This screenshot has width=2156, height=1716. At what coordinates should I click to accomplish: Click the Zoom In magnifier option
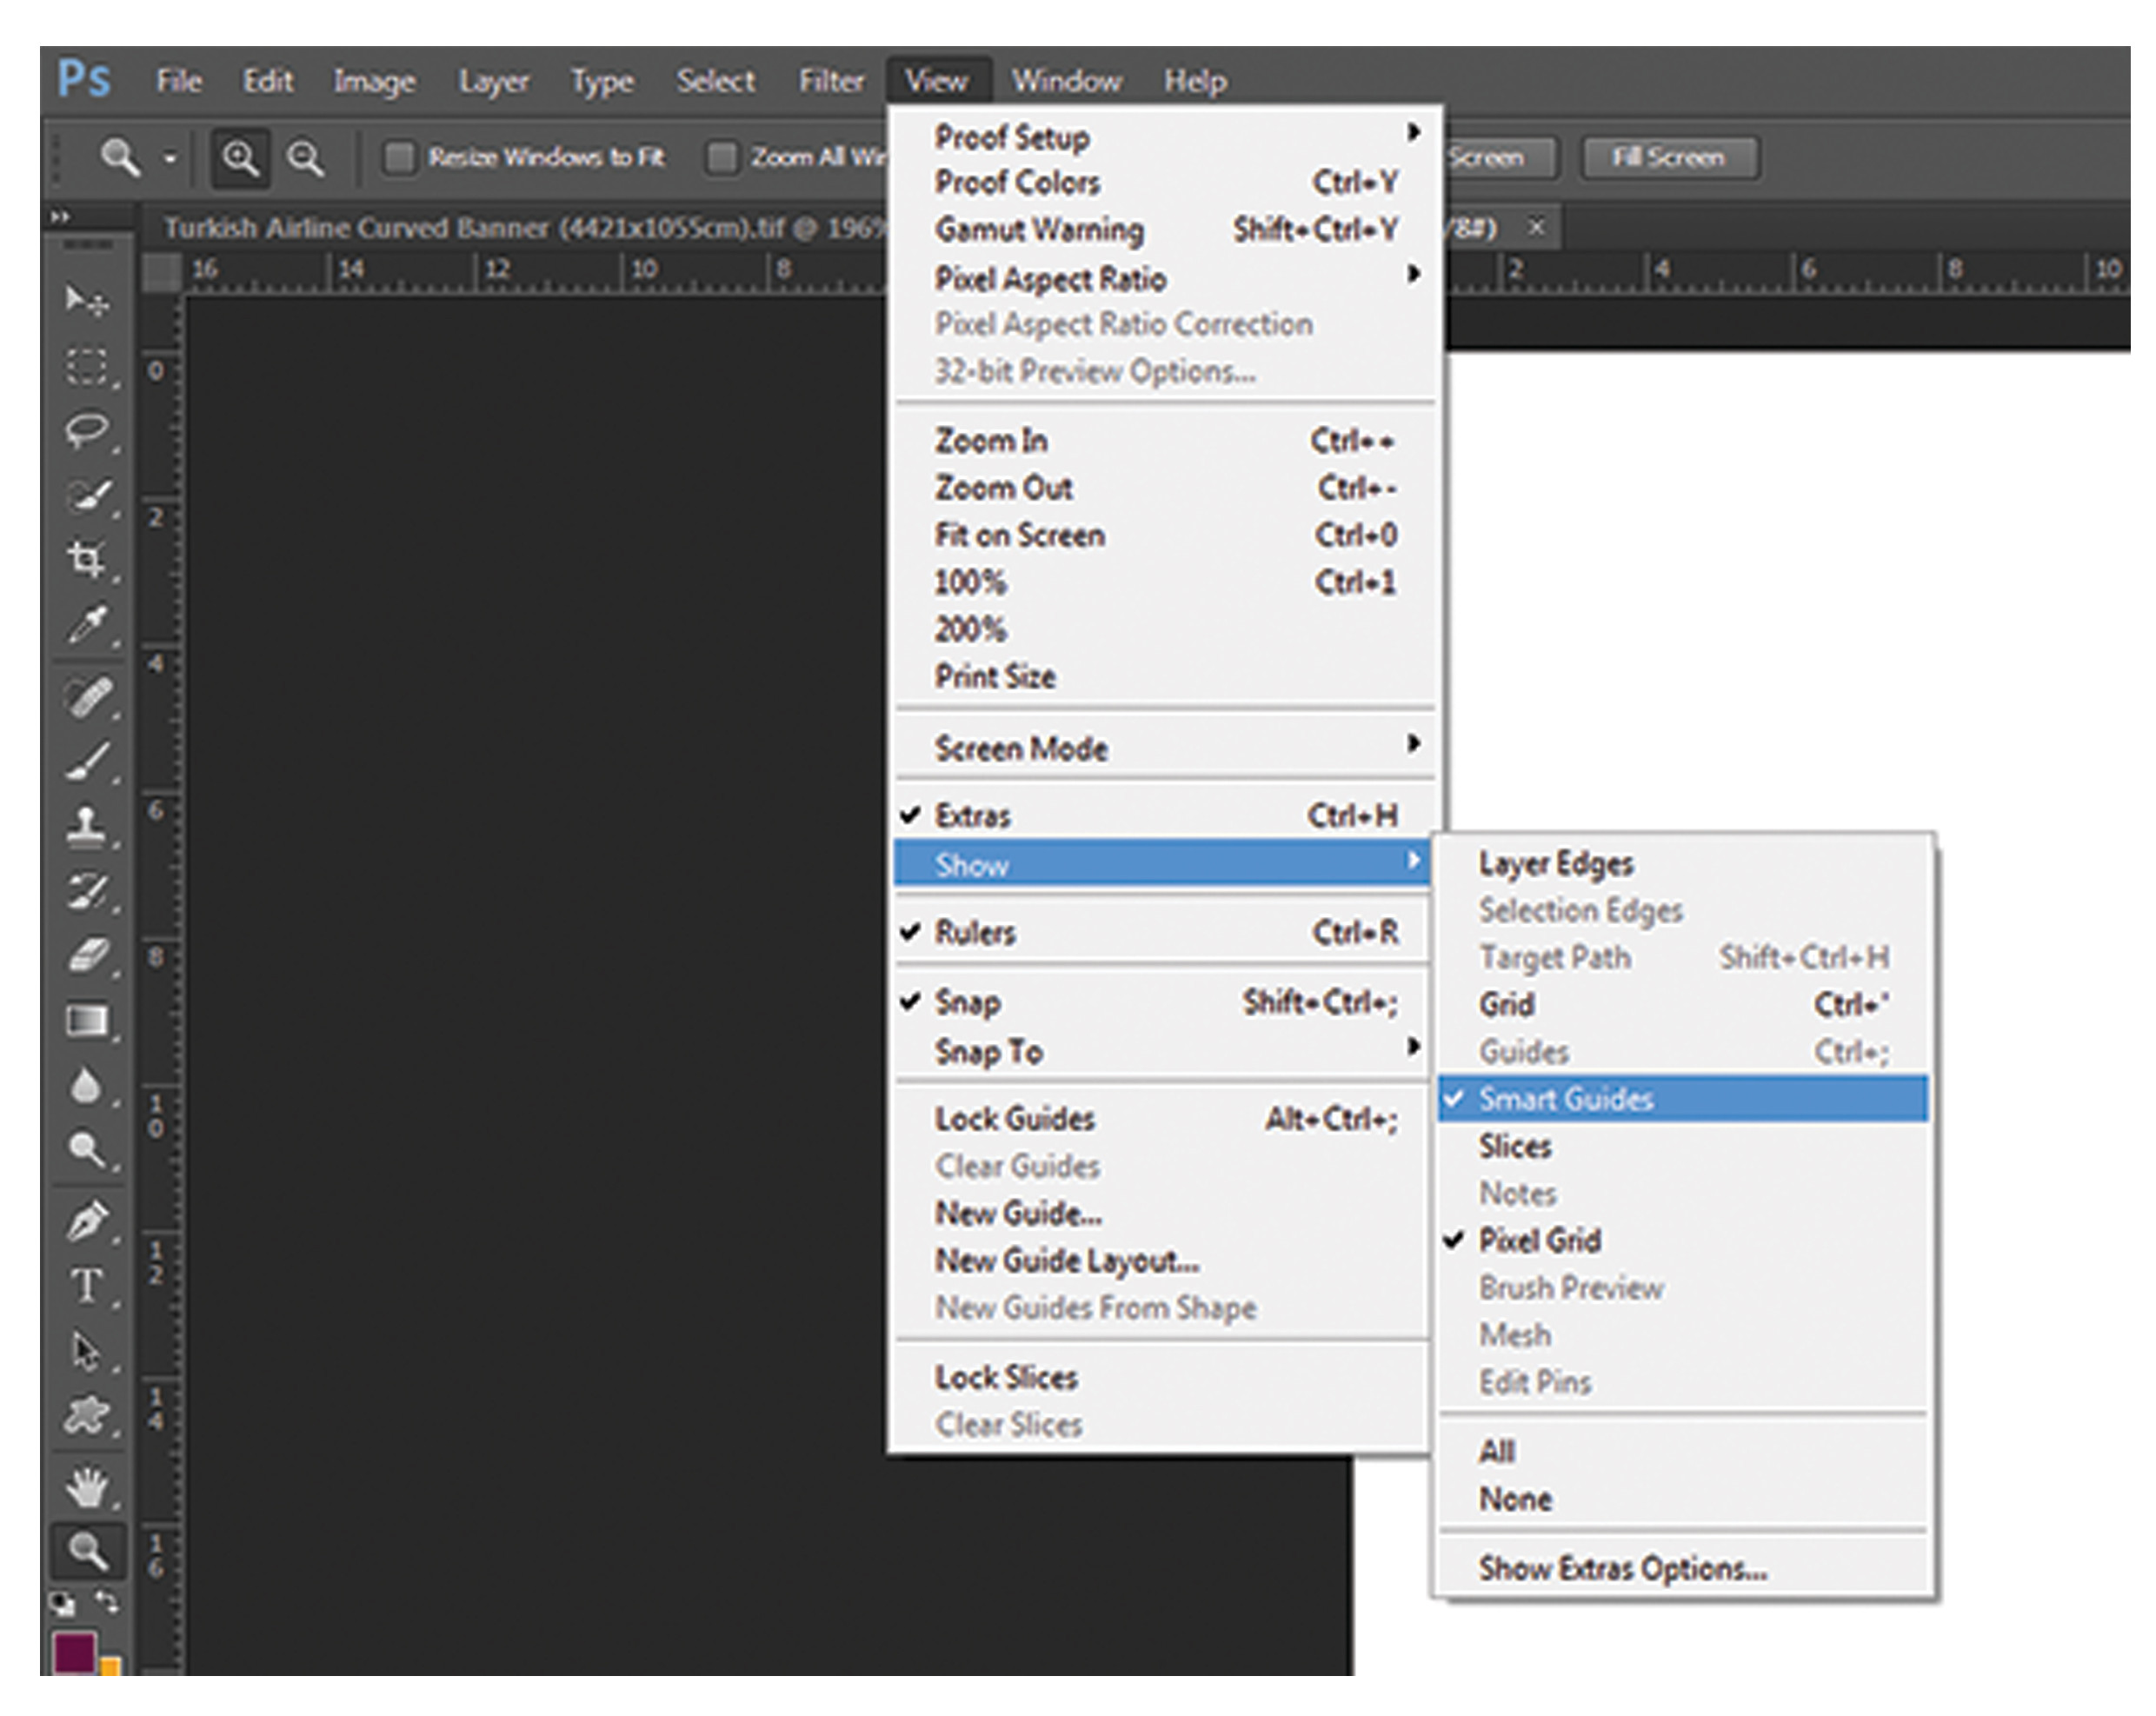[x=240, y=158]
